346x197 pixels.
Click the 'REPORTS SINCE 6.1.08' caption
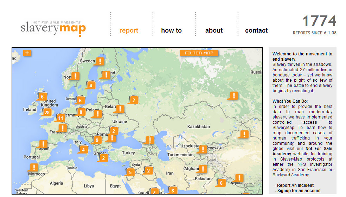314,33
